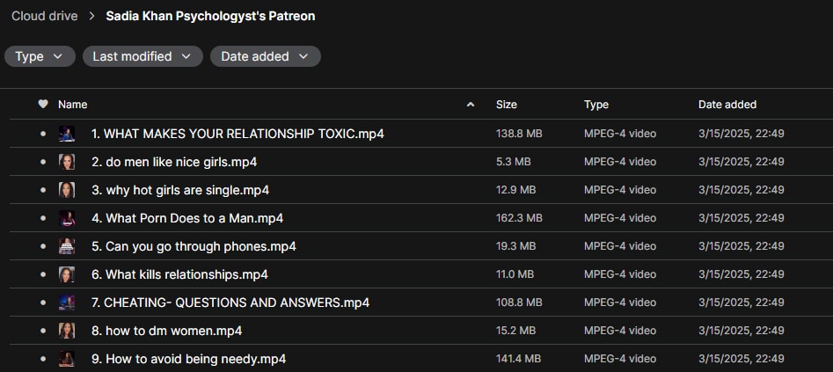Click the favourite dot for WHAT MAKES YOUR RELATIONSHIP TOXIC
Viewport: 833px width, 372px height.
[x=43, y=134]
